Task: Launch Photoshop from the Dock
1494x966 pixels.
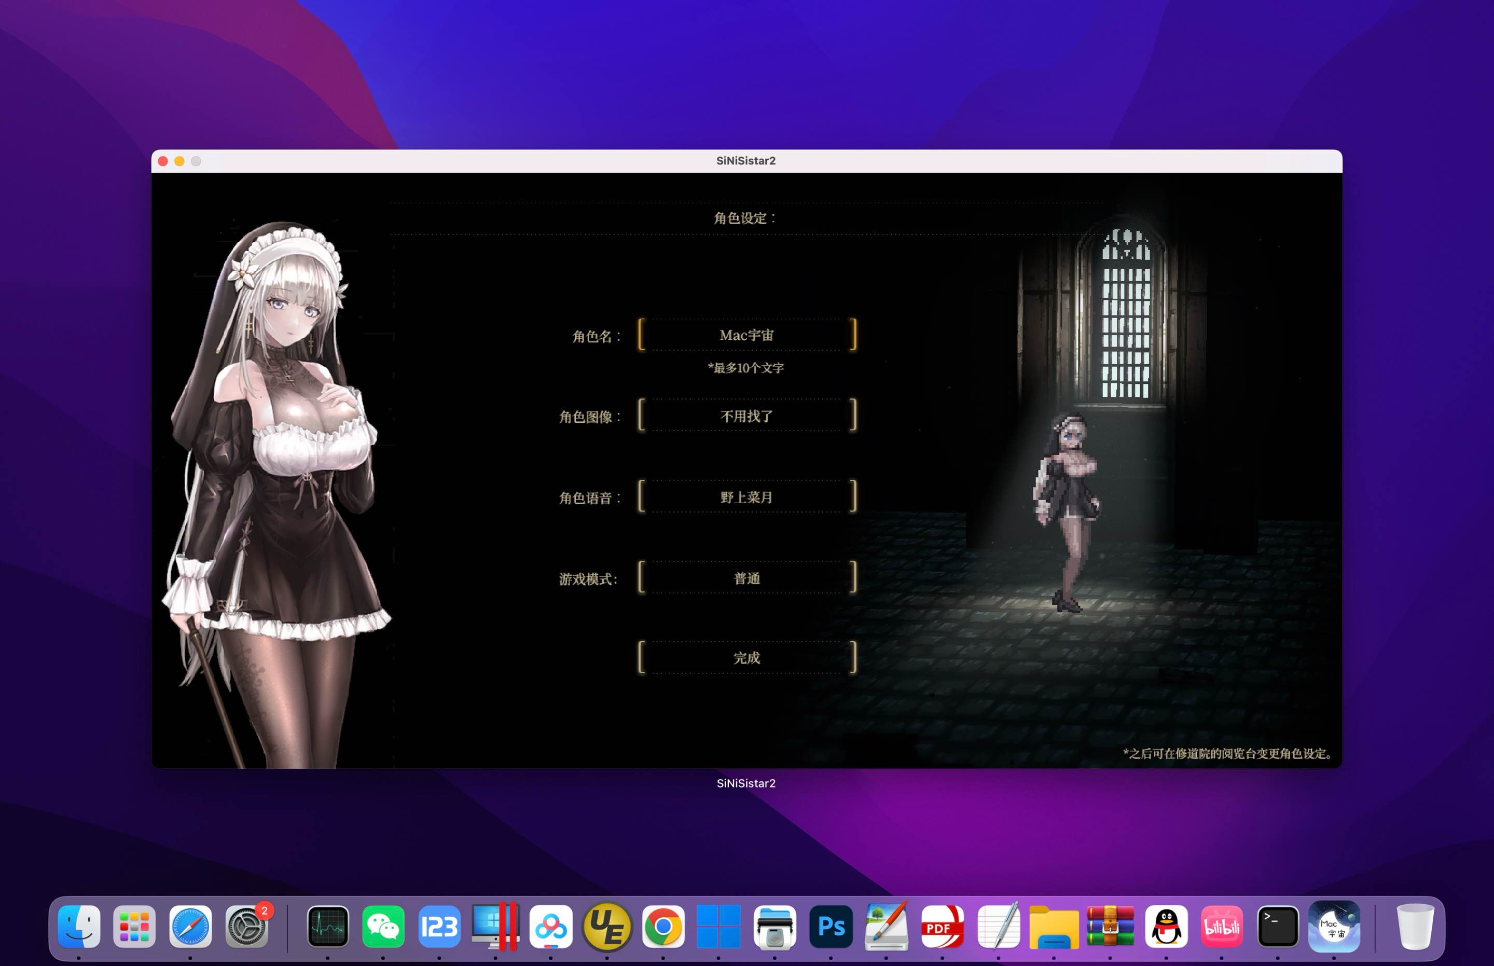Action: [x=831, y=927]
